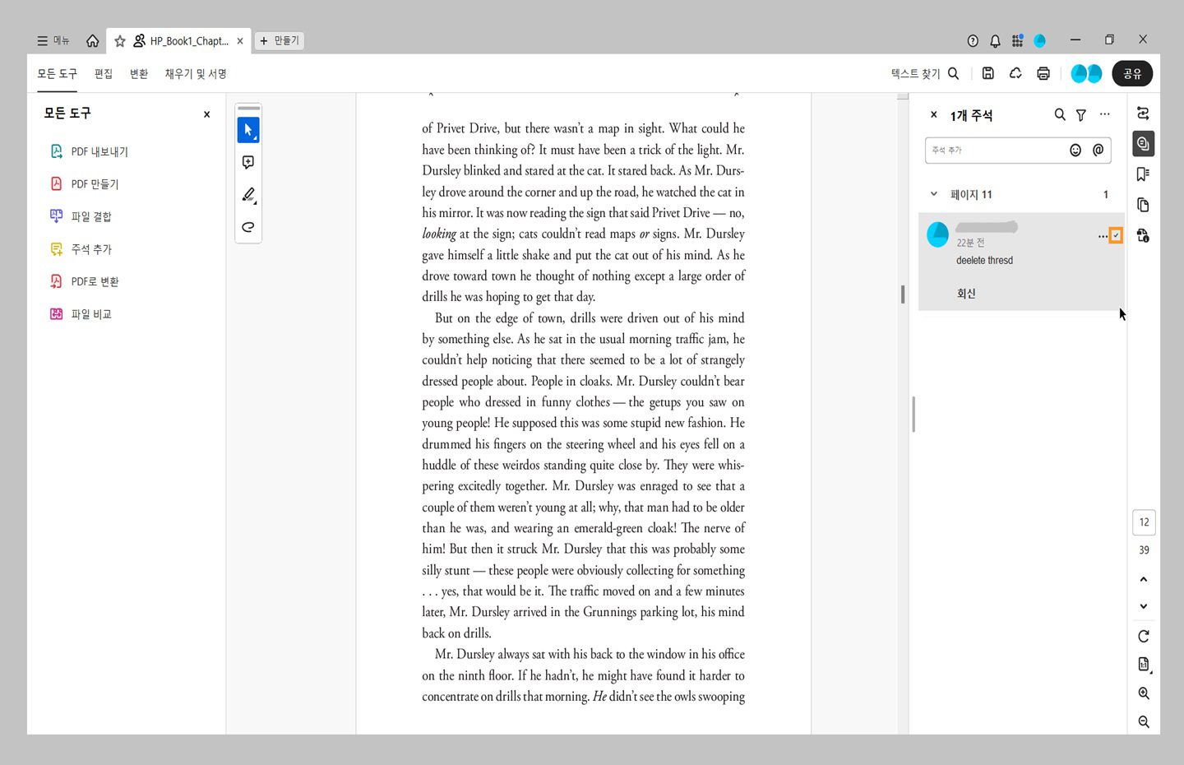
Task: Star the HP_Book1_Chapt document tab
Action: pos(120,40)
